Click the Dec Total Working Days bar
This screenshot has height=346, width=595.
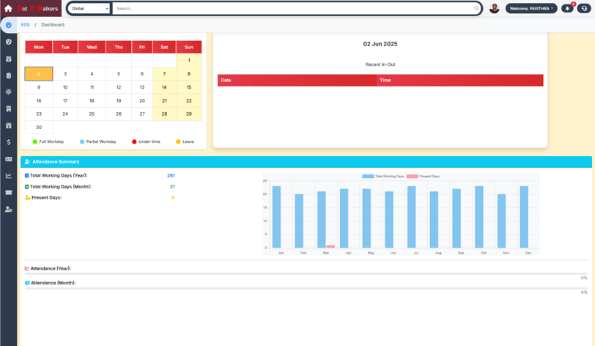[x=524, y=217]
